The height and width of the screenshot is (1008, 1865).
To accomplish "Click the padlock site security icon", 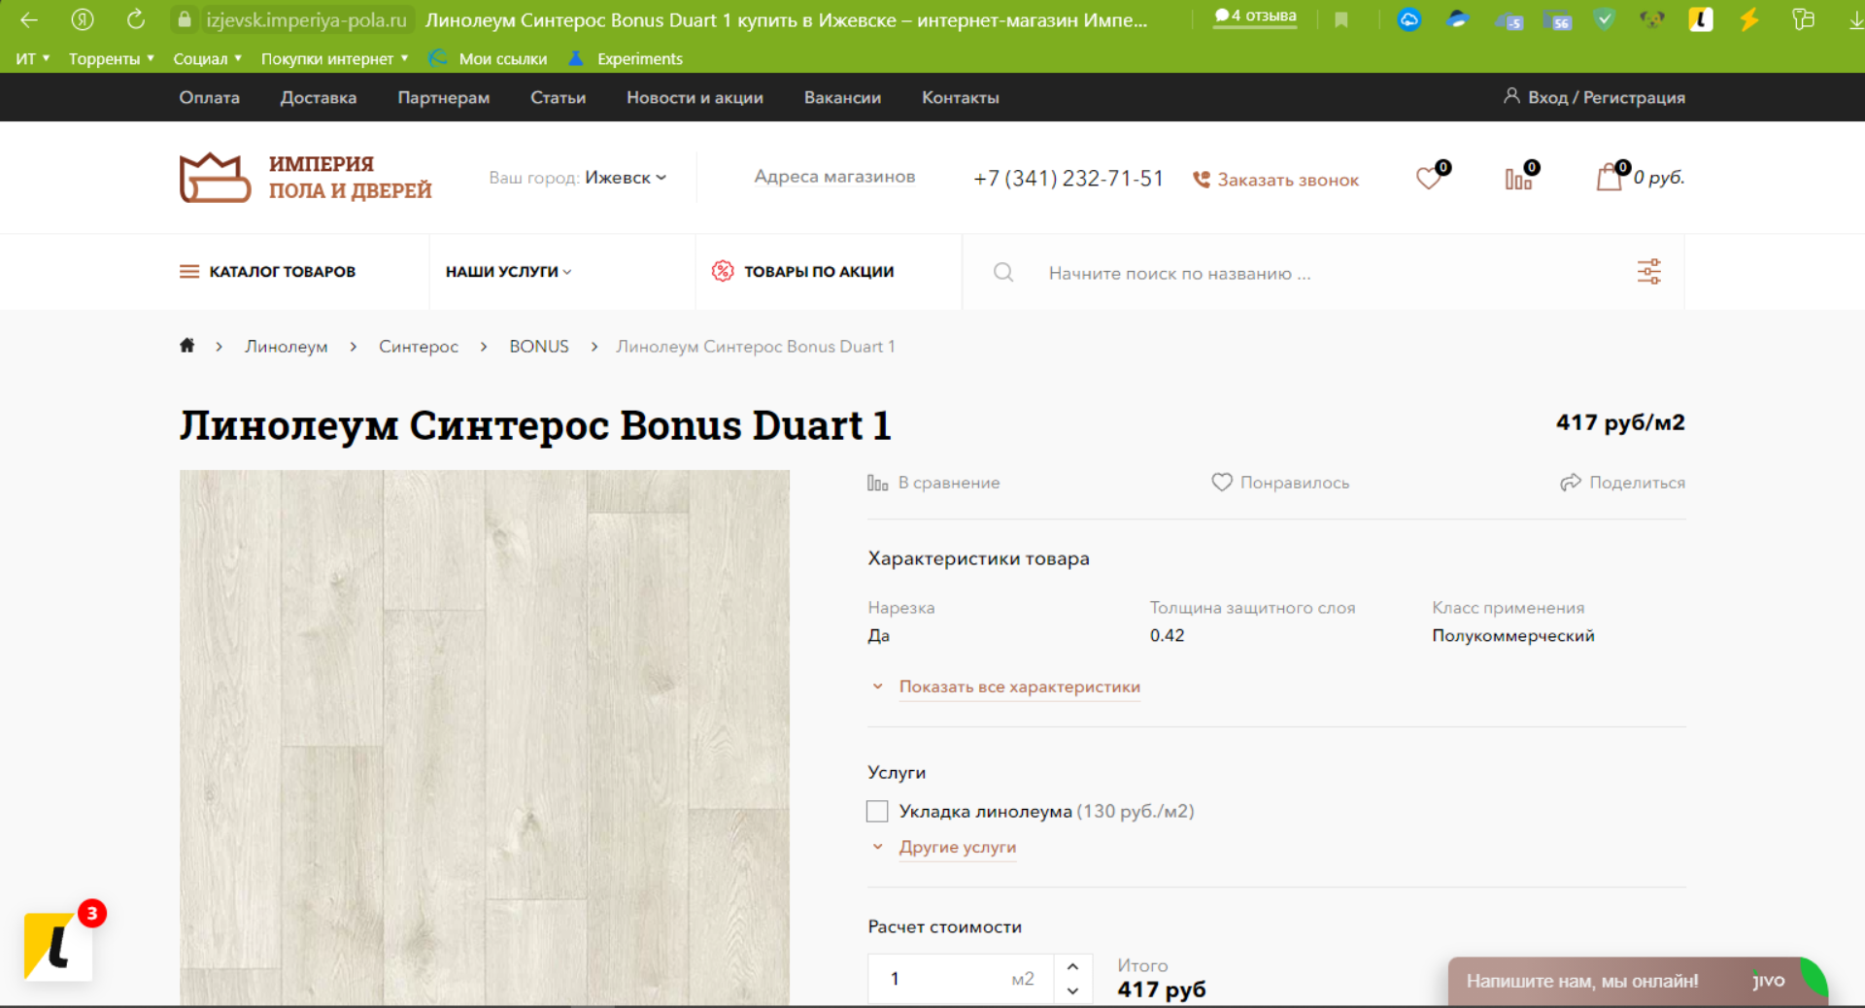I will tap(185, 19).
